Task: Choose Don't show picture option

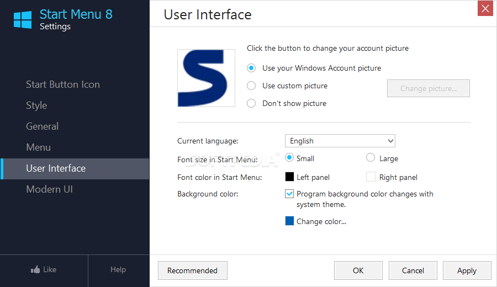Action: pyautogui.click(x=251, y=103)
